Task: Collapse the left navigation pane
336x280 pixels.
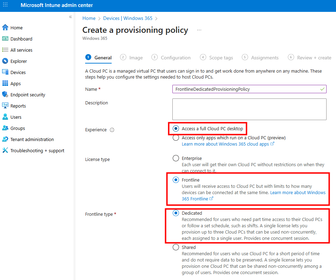Action: coord(70,17)
